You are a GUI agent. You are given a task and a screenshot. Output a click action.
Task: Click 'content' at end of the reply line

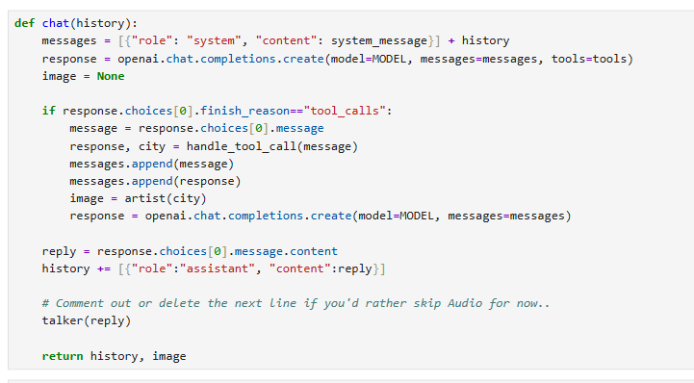pos(314,251)
